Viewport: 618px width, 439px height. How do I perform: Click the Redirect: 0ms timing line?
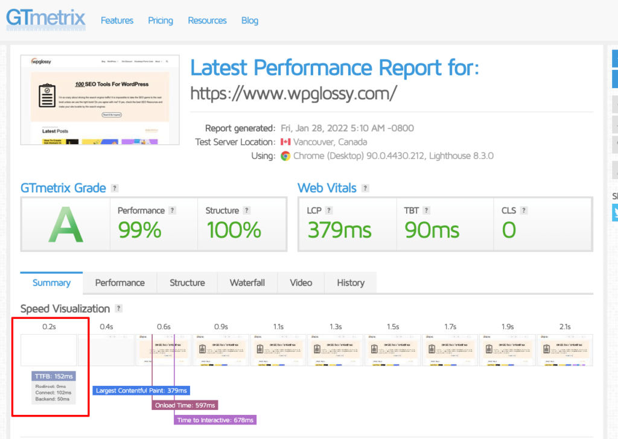51,387
